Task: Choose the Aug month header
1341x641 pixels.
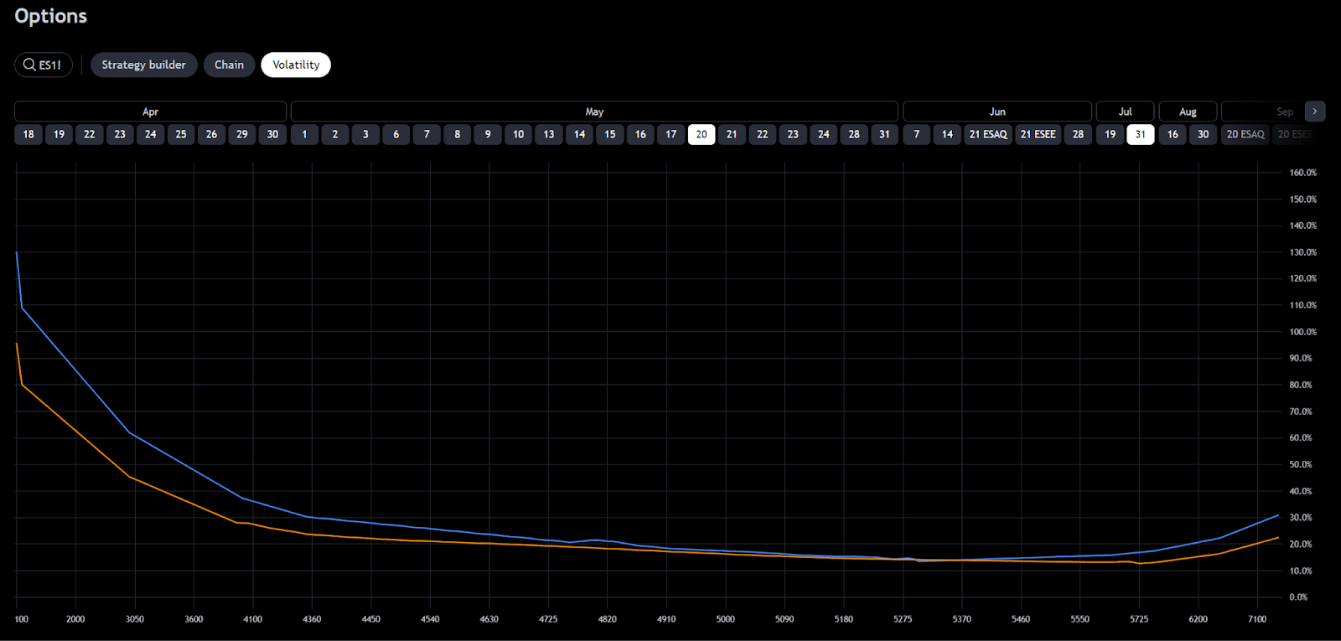Action: pyautogui.click(x=1188, y=111)
